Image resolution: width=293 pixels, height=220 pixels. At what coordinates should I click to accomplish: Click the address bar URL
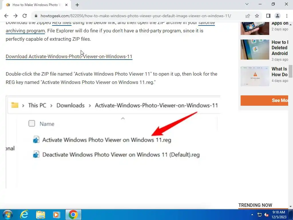point(136,16)
